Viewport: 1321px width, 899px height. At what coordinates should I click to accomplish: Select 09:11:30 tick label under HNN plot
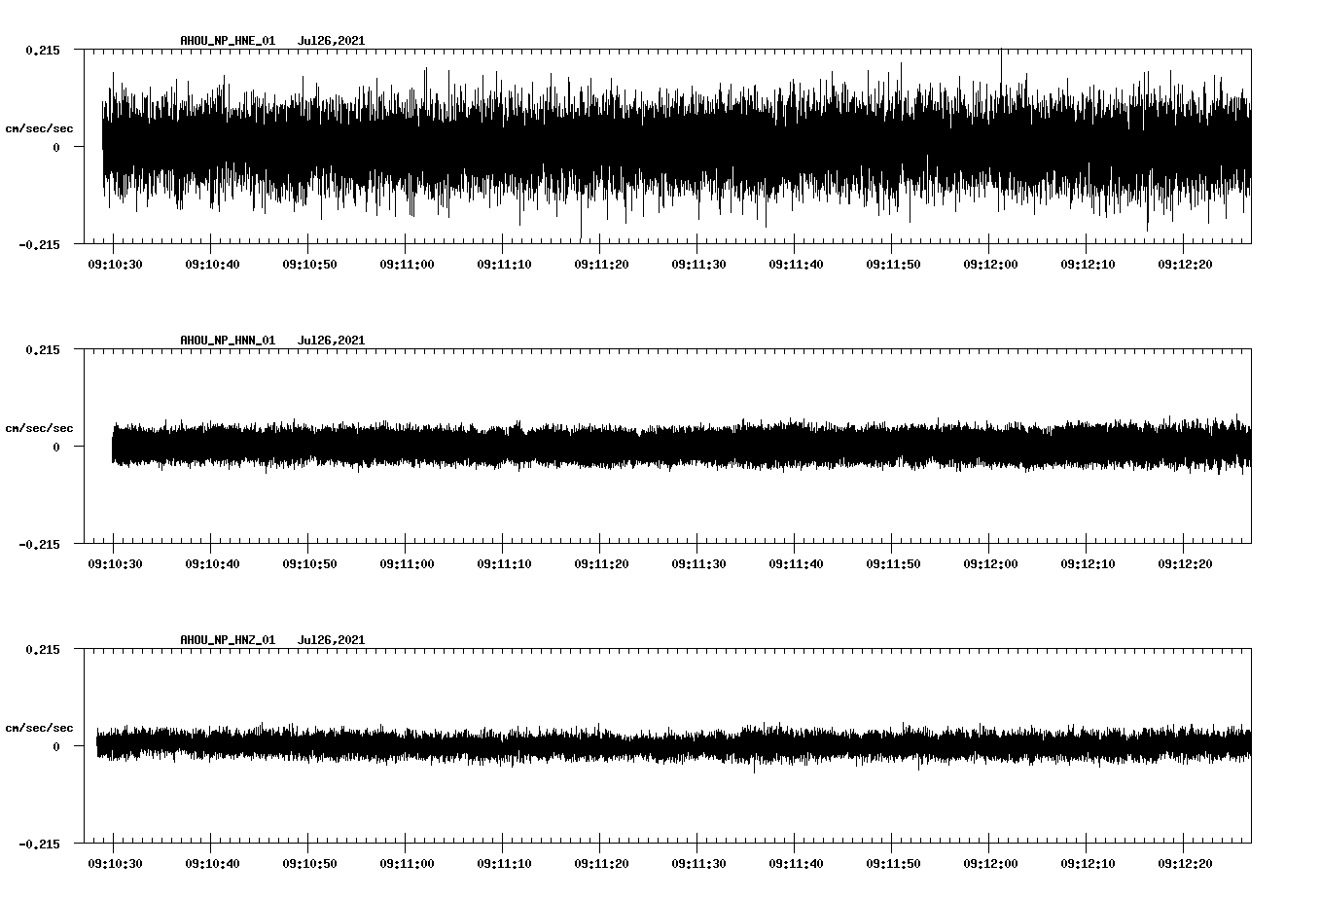[x=698, y=564]
